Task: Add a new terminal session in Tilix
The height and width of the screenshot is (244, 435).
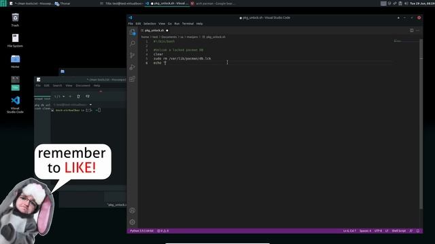Action: [70, 96]
